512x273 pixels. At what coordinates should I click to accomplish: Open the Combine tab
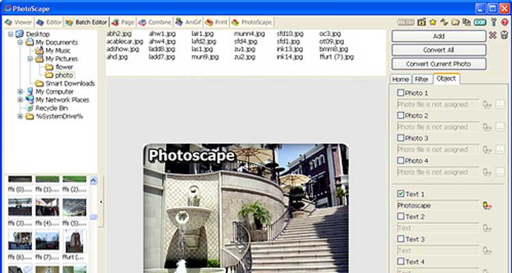point(155,23)
